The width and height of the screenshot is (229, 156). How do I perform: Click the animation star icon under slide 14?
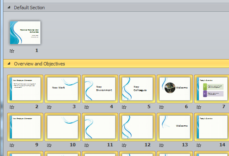coord(199,145)
